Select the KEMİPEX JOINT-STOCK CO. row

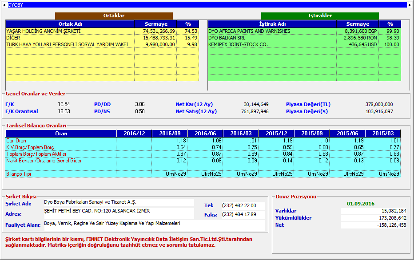click(x=304, y=44)
